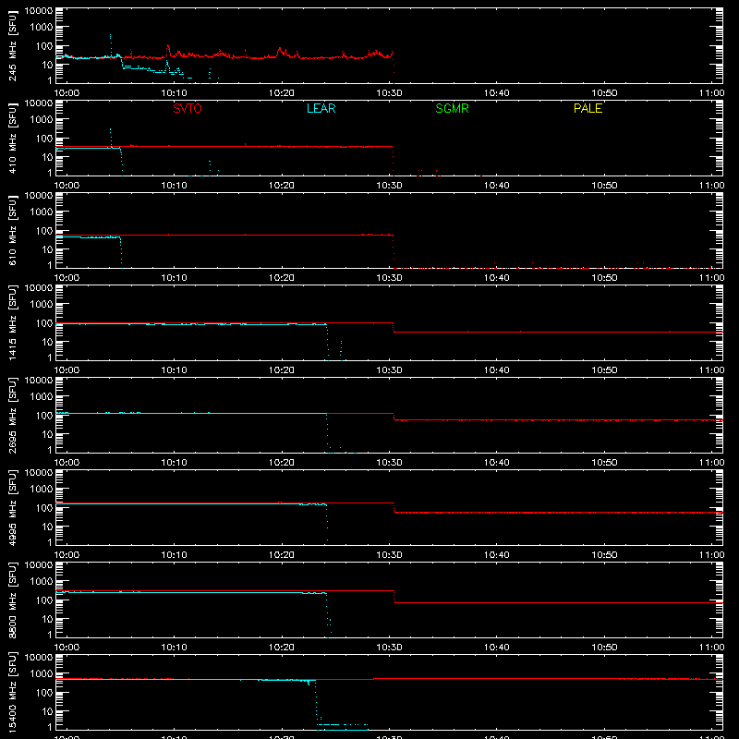Click the 10:30 tick label of 2695 MHz panel
This screenshot has height=739, width=739.
389,463
